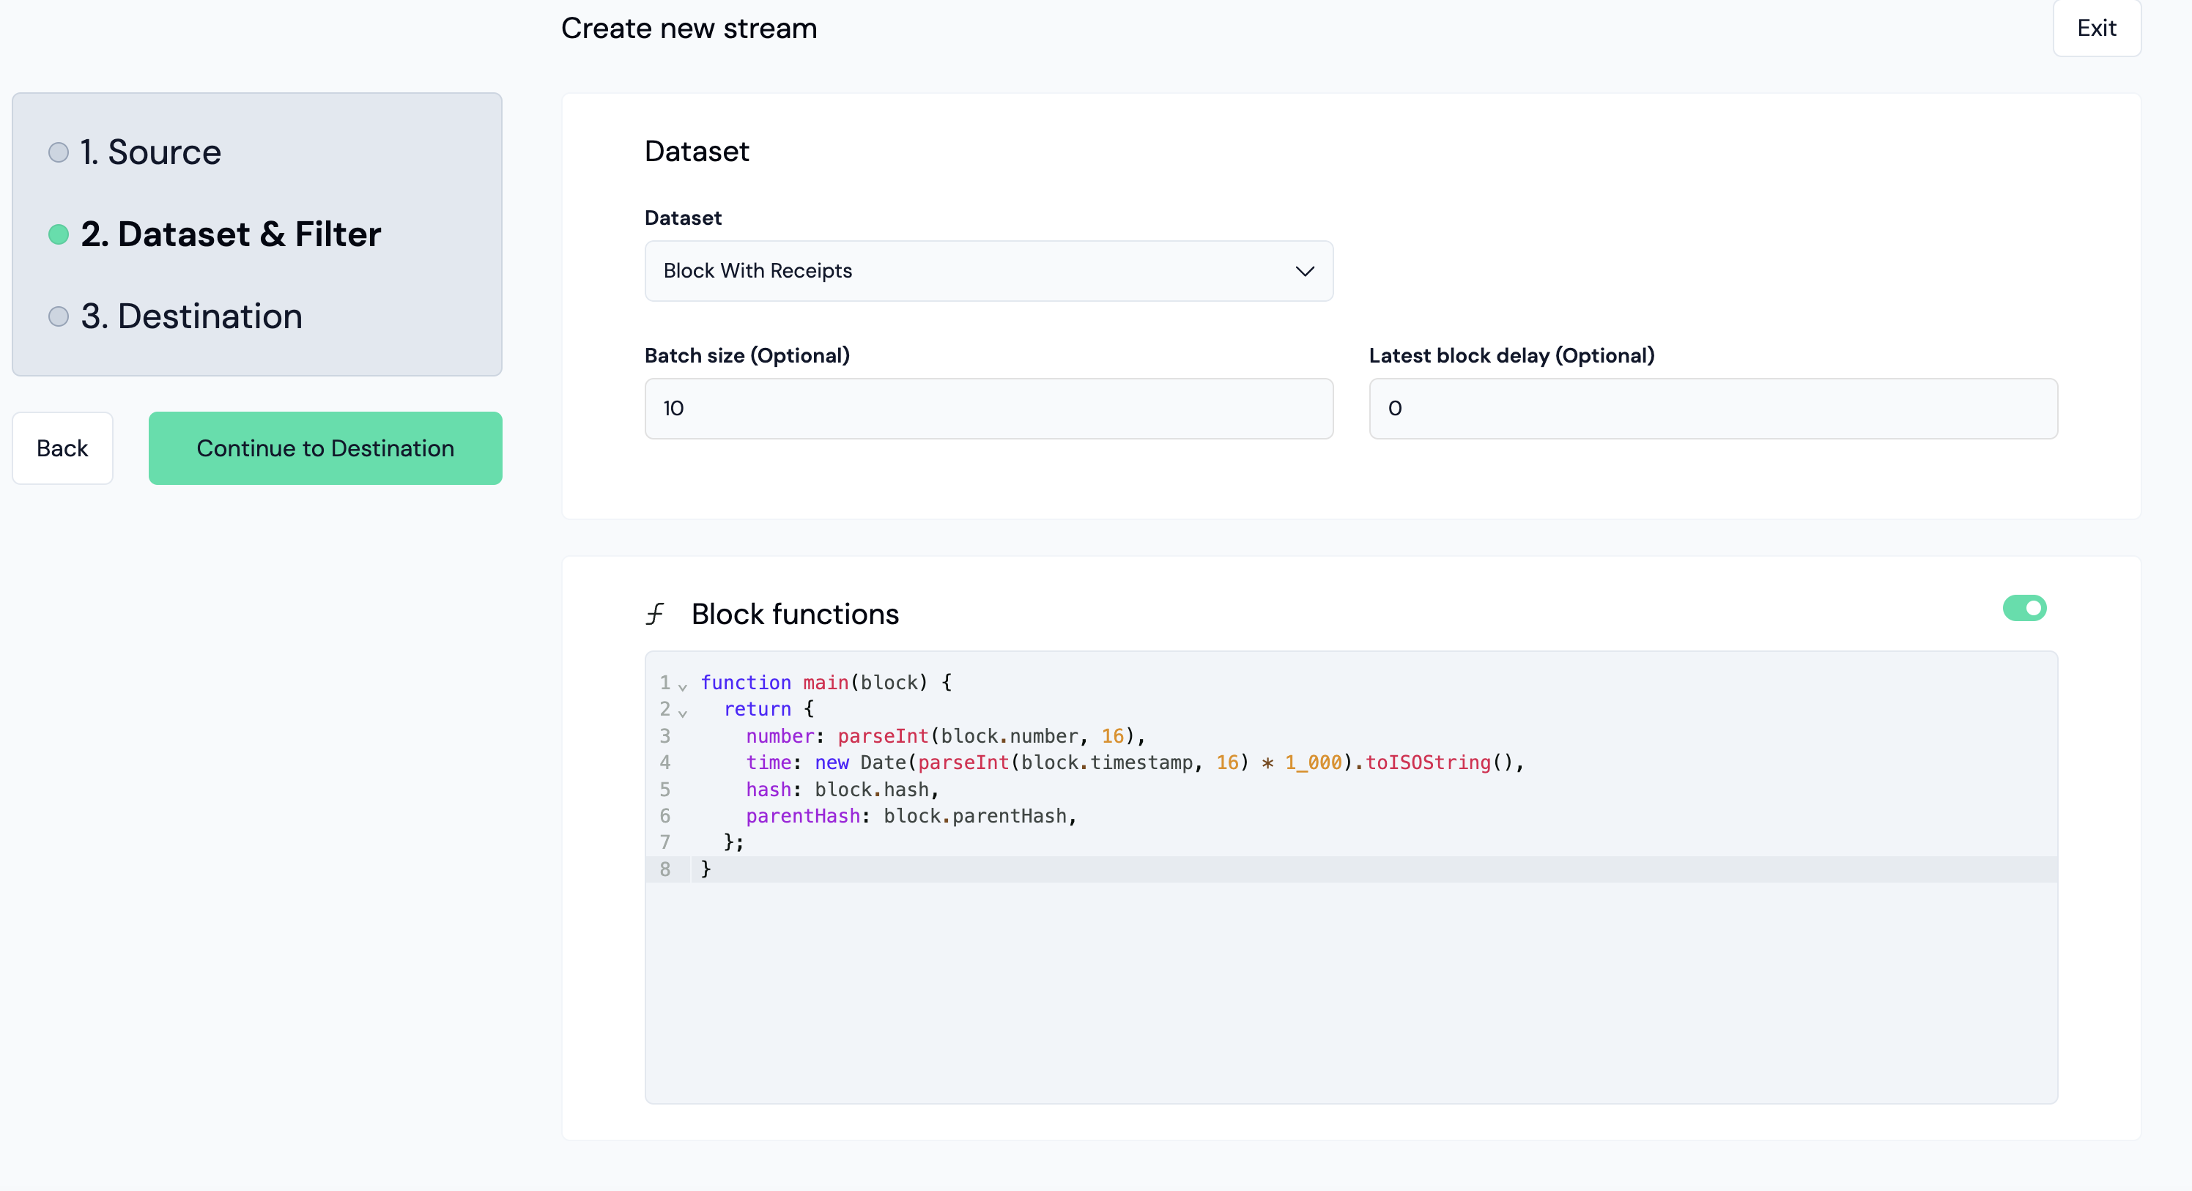Click the Destination step circle indicator
Screen dimensions: 2192x1191
point(58,316)
